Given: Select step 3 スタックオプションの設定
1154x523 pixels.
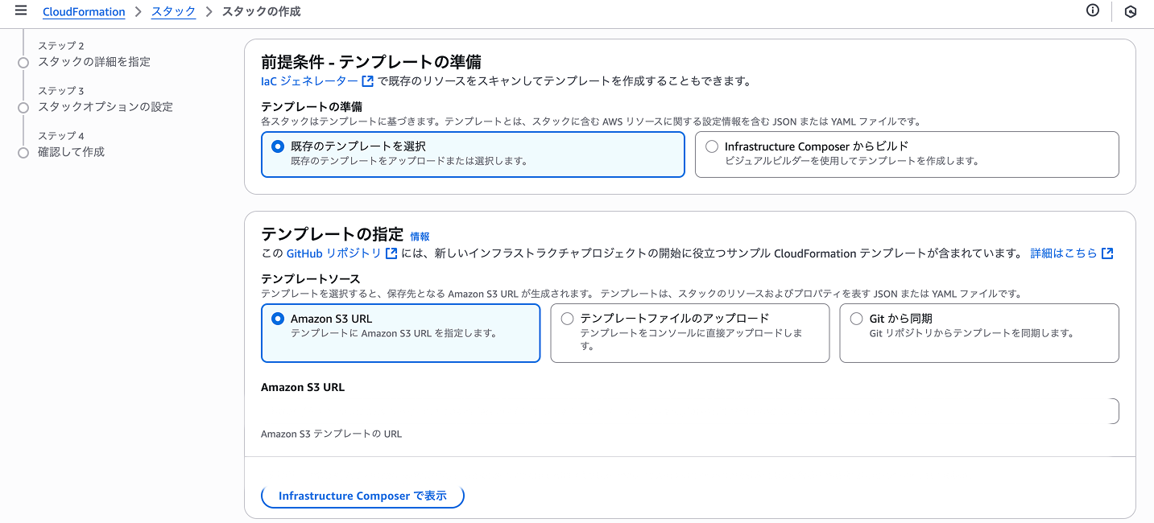Looking at the screenshot, I should 105,107.
